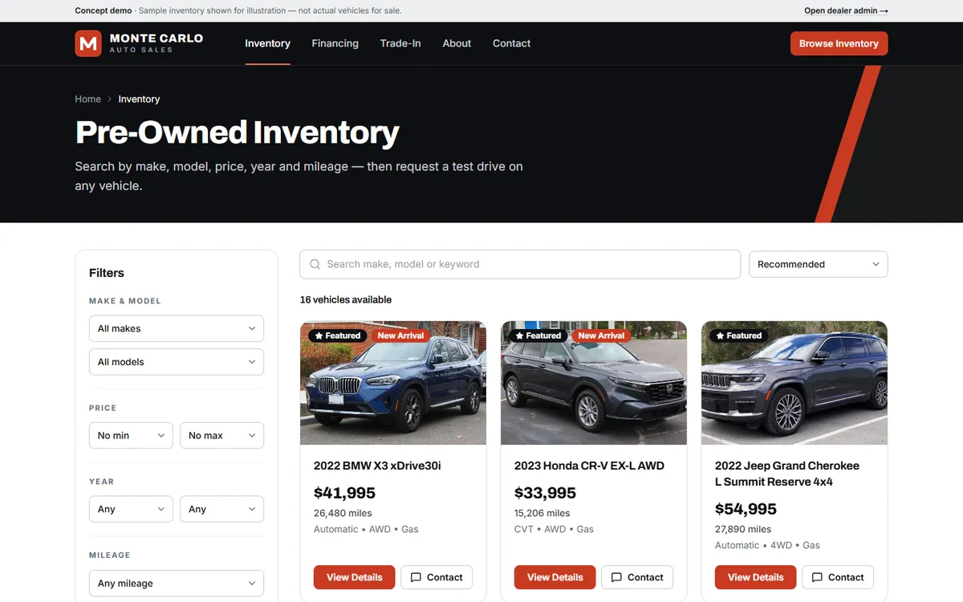
Task: Click the New Arrival badge on BMW X3
Action: click(x=400, y=336)
